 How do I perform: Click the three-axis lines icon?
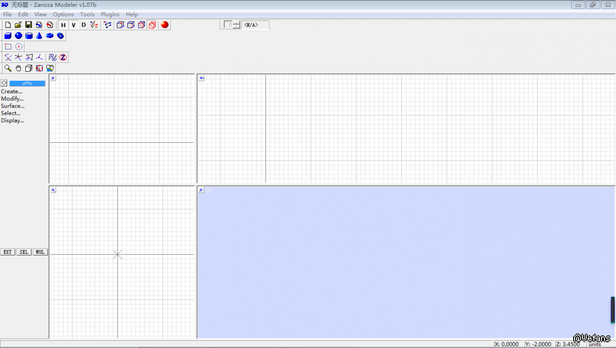(x=39, y=57)
